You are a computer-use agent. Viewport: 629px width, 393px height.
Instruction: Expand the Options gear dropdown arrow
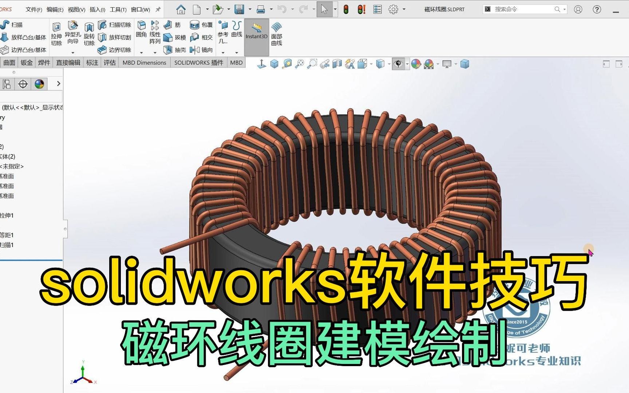[x=404, y=9]
